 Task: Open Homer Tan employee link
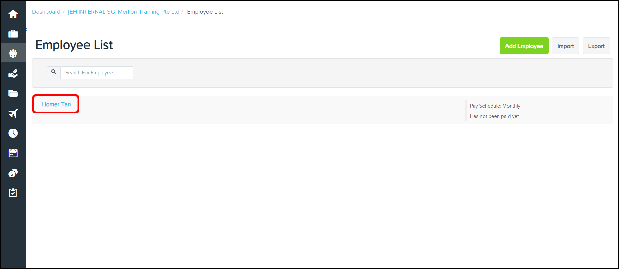coord(56,104)
